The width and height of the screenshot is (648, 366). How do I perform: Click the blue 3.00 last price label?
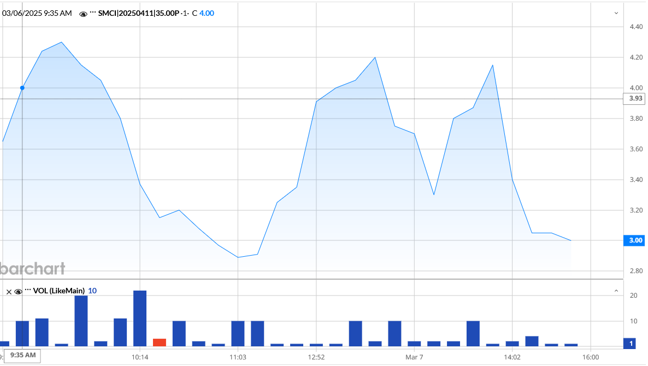click(635, 240)
